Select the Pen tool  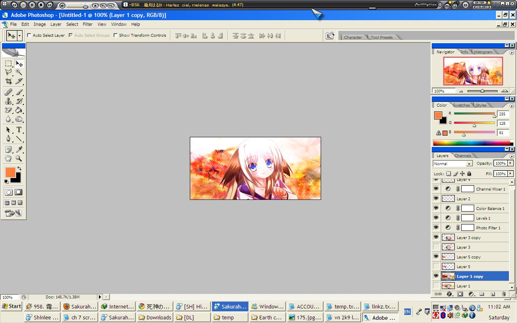click(x=8, y=139)
